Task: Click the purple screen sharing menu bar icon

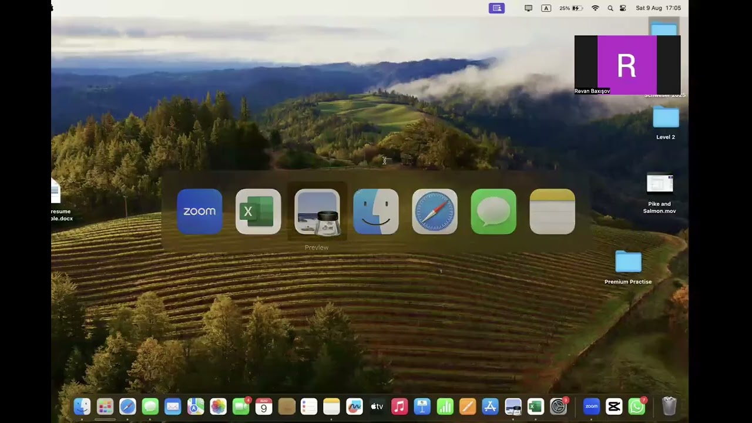Action: point(496,8)
